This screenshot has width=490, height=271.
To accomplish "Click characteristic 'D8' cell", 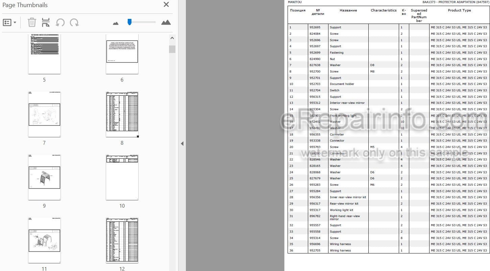I will (372, 65).
